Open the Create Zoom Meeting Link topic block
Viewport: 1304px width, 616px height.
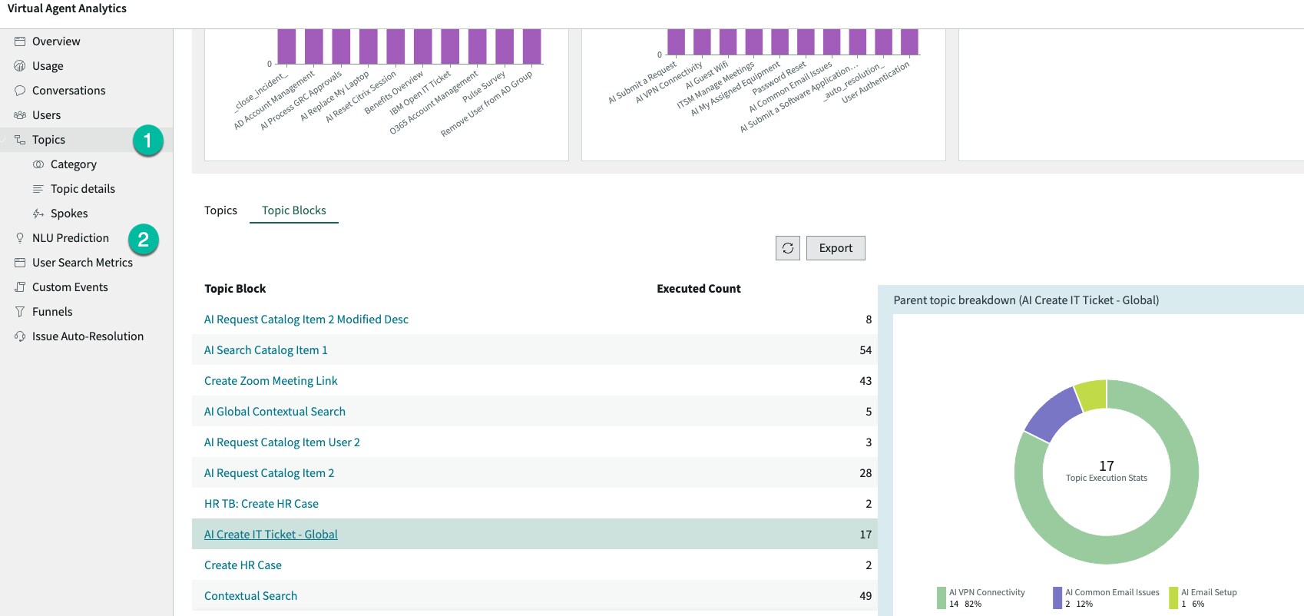[x=271, y=381]
